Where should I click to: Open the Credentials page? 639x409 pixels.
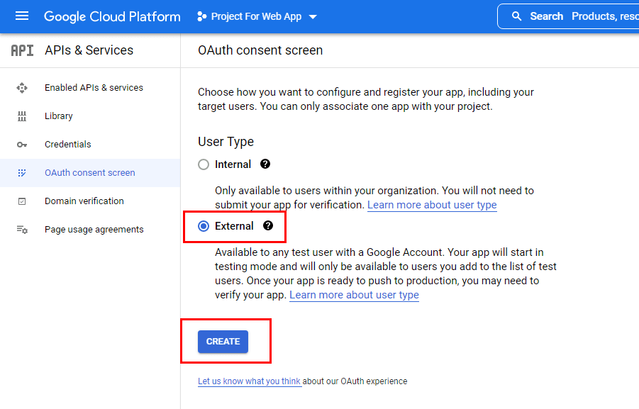90,144
